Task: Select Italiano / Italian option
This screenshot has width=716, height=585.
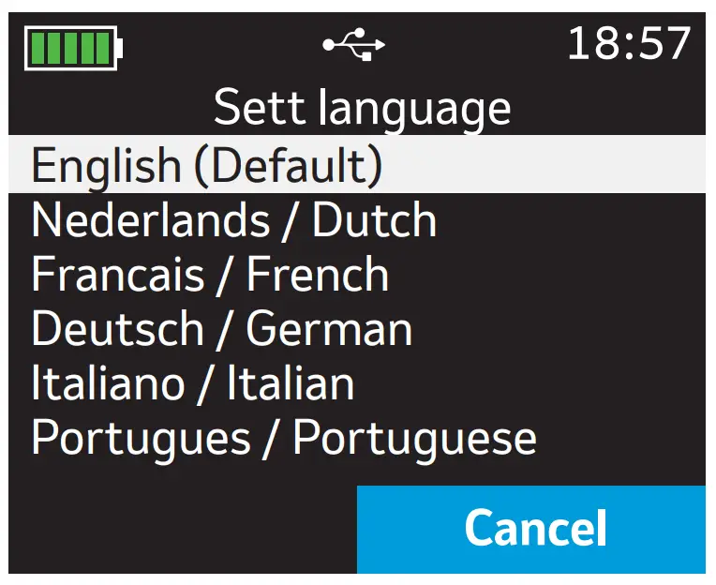Action: point(193,383)
